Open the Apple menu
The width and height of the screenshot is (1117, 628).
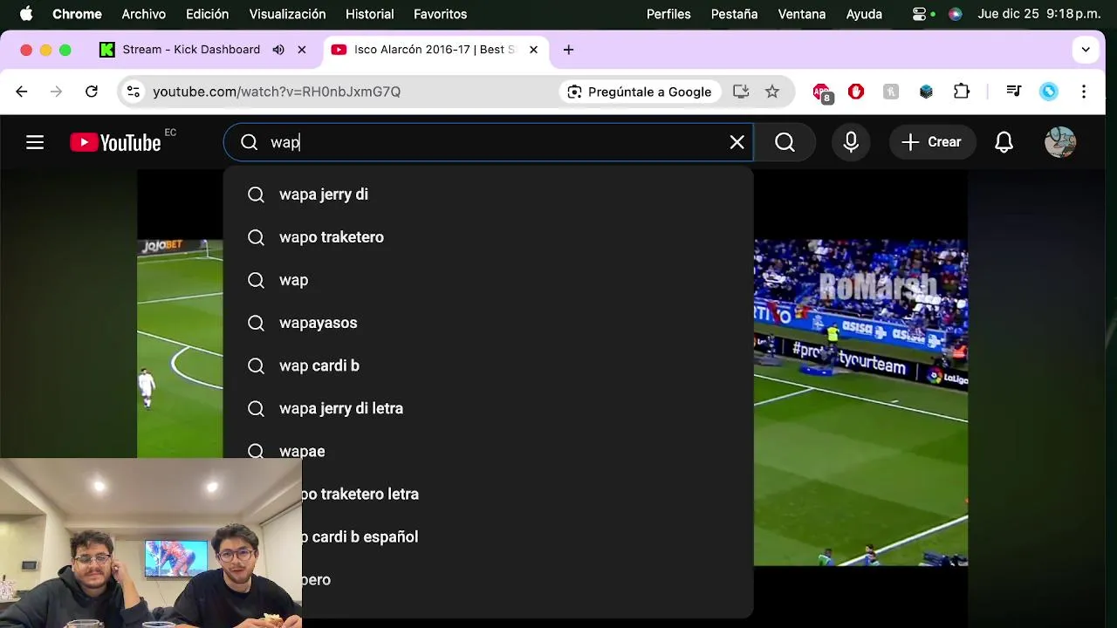click(x=26, y=14)
